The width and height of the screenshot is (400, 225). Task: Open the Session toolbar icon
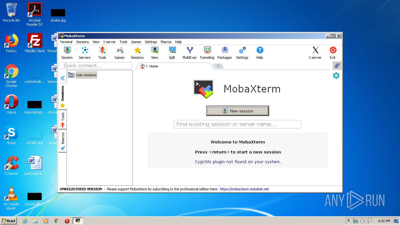click(67, 53)
